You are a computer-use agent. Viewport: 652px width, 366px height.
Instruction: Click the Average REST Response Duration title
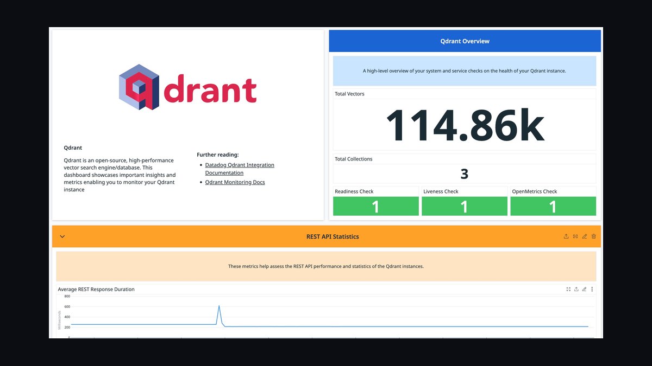[x=96, y=290]
